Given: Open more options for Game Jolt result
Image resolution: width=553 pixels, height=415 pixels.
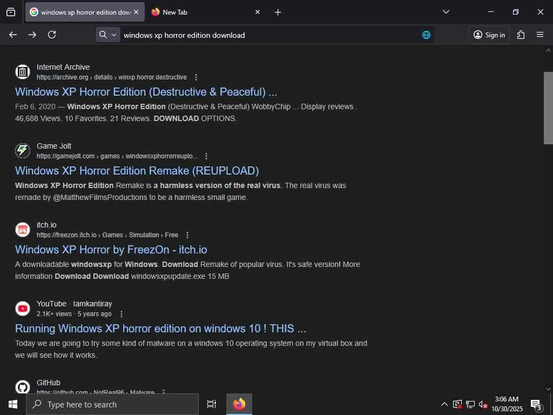Looking at the screenshot, I should [206, 156].
